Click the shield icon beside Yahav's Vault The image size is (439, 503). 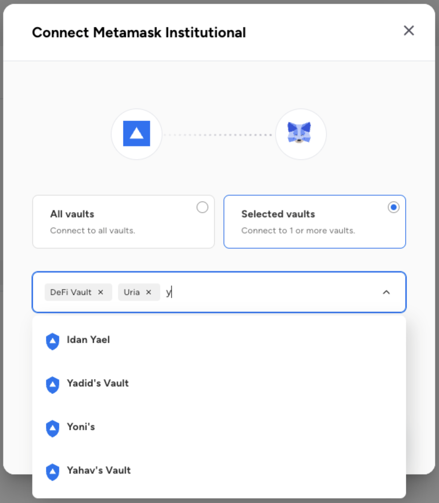coord(53,472)
